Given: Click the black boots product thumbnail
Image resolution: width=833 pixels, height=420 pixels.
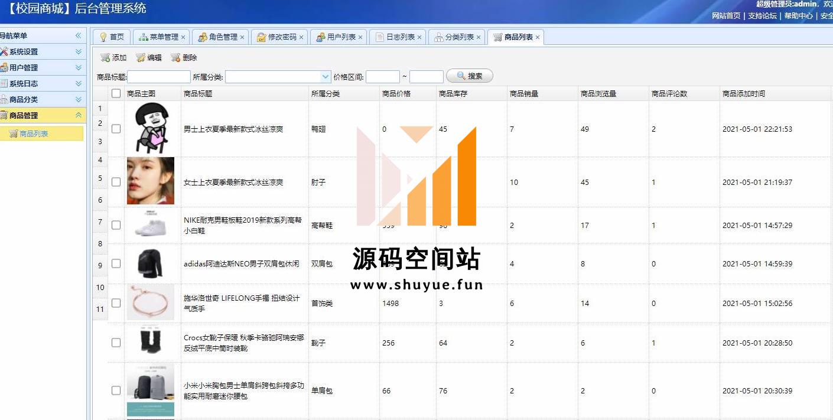Looking at the screenshot, I should 150,341.
